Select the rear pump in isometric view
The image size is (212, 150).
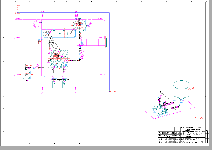[157, 109]
